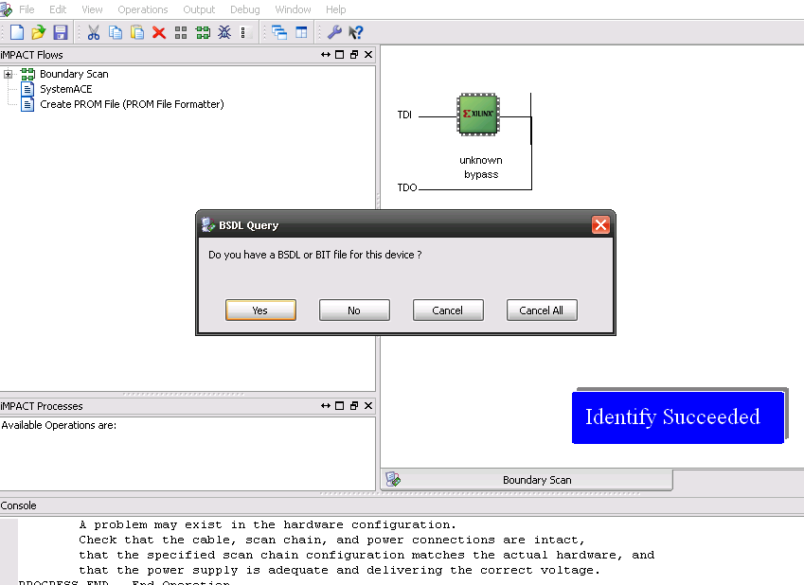Float the iMPACT Processes panel
This screenshot has height=585, width=804.
tap(354, 405)
